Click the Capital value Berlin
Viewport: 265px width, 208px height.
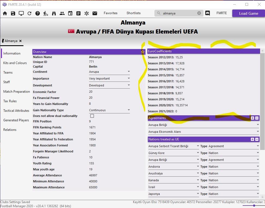[x=93, y=67]
